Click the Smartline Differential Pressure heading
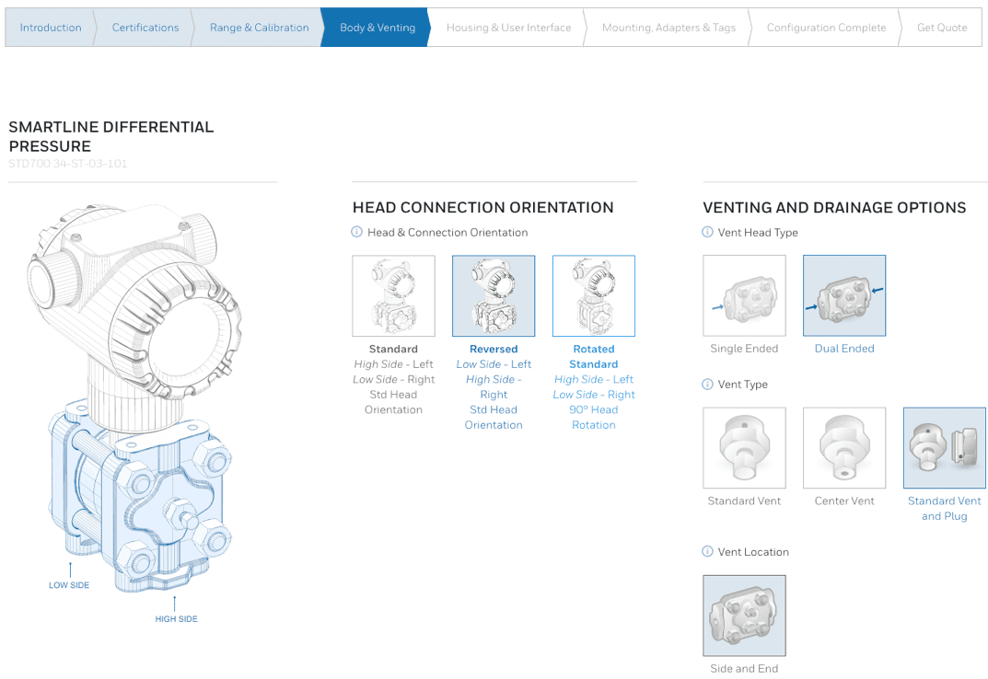This screenshot has width=988, height=679. pos(111,137)
